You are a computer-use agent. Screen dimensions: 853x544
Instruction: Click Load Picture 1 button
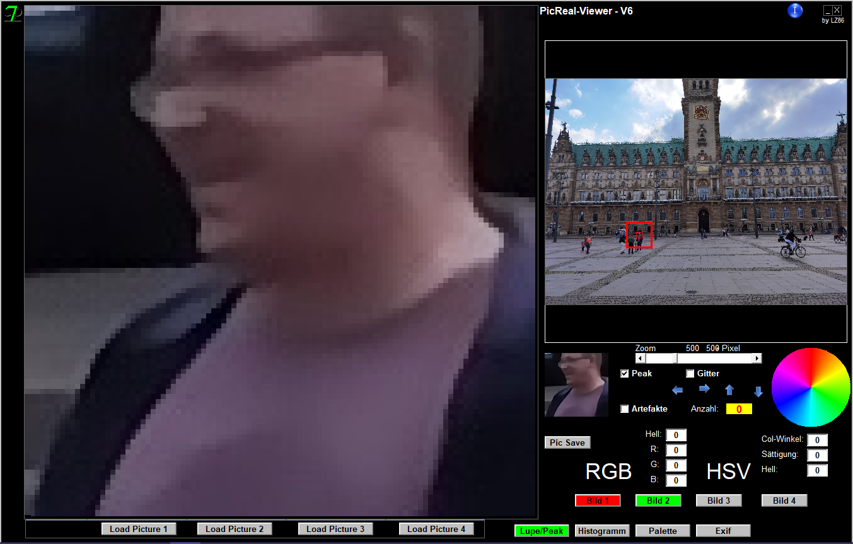(x=139, y=529)
